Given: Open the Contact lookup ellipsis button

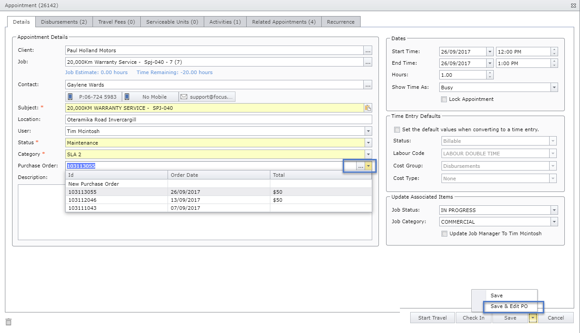Looking at the screenshot, I should pyautogui.click(x=368, y=85).
